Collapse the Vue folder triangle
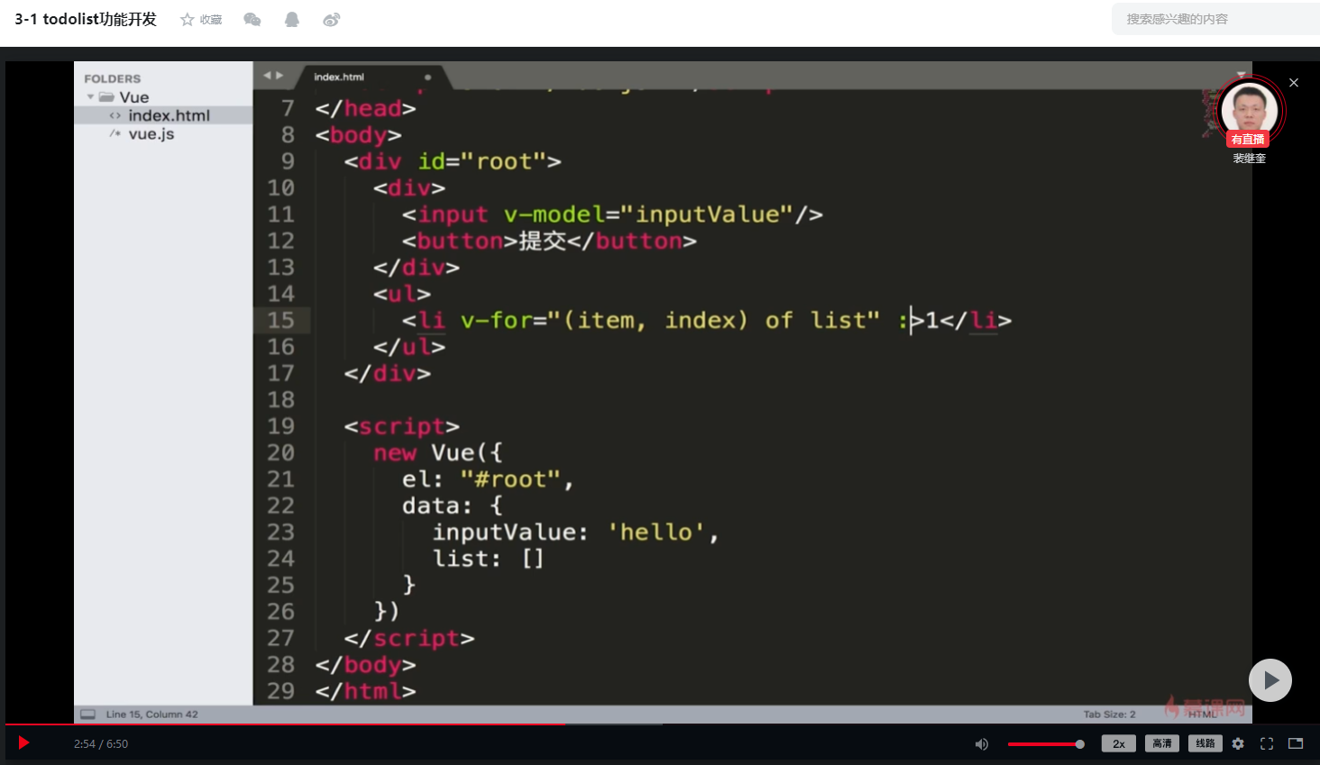The width and height of the screenshot is (1320, 765). [x=90, y=97]
